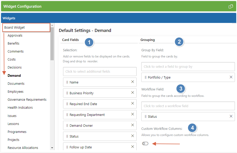The width and height of the screenshot is (237, 153).
Task: Remove the Name card field
Action: [133, 82]
